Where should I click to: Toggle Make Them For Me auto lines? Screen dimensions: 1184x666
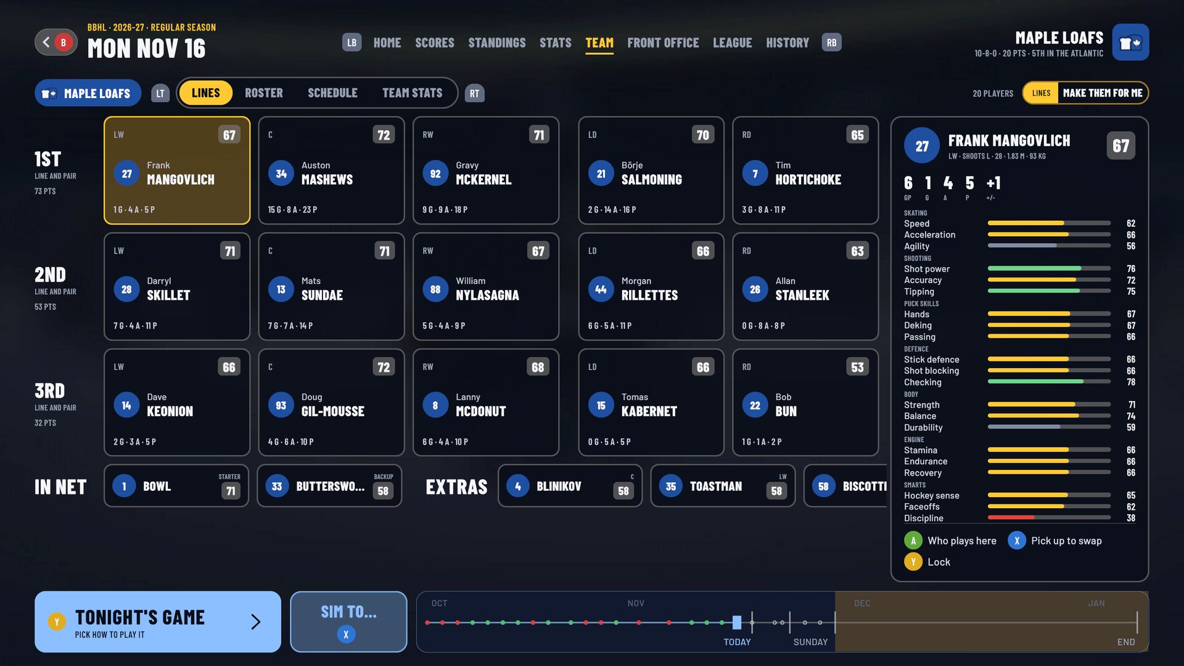1103,93
